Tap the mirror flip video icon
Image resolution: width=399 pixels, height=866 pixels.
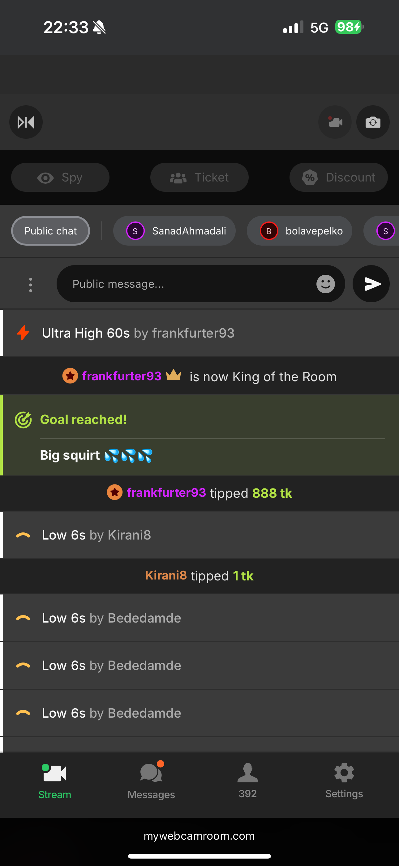point(26,122)
